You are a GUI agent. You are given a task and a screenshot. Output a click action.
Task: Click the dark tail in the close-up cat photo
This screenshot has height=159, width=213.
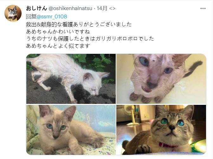[194, 68]
